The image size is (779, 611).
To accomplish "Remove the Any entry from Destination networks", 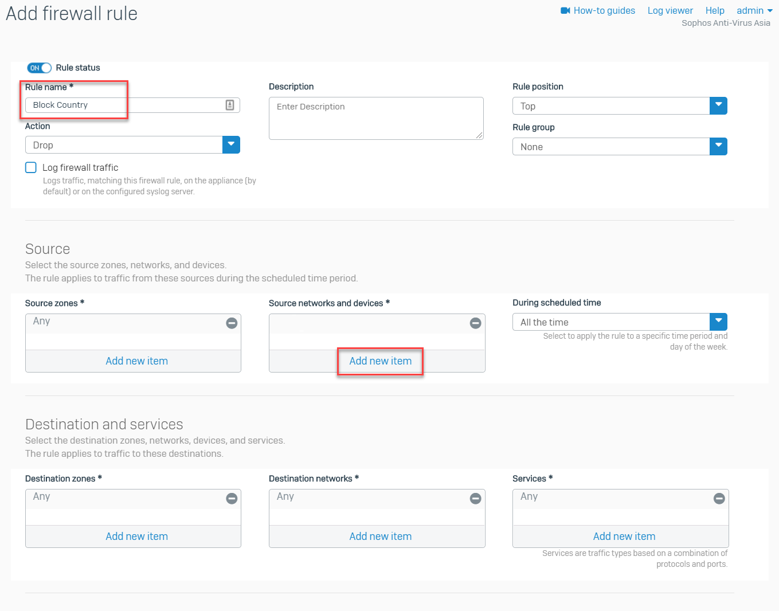I will point(475,499).
